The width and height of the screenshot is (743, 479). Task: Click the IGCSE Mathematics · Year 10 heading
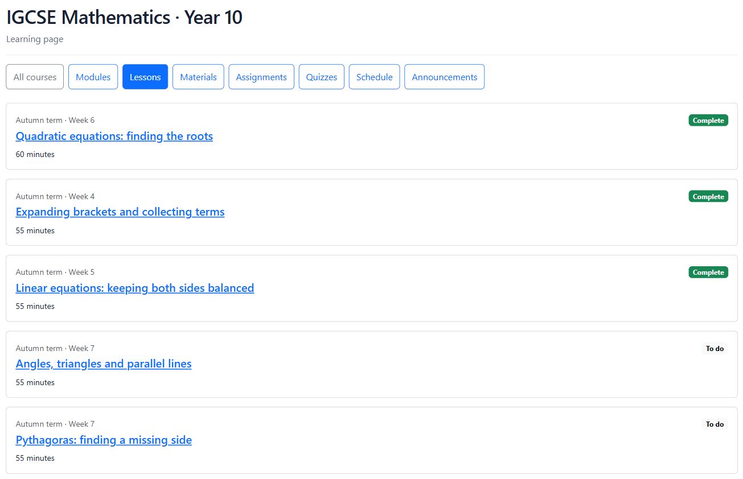click(x=124, y=18)
